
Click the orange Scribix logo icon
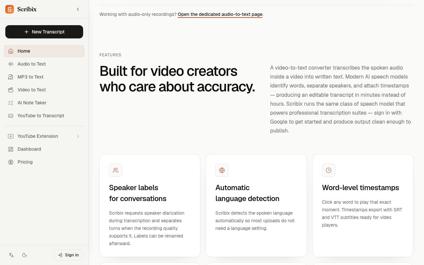tap(10, 9)
